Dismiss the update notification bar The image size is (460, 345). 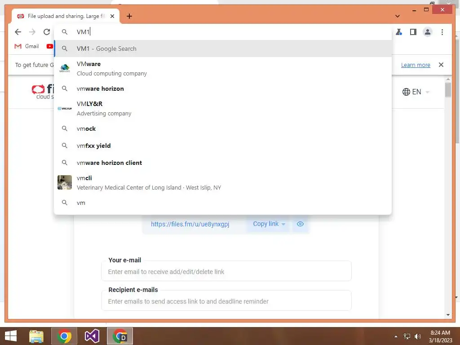[x=441, y=65]
